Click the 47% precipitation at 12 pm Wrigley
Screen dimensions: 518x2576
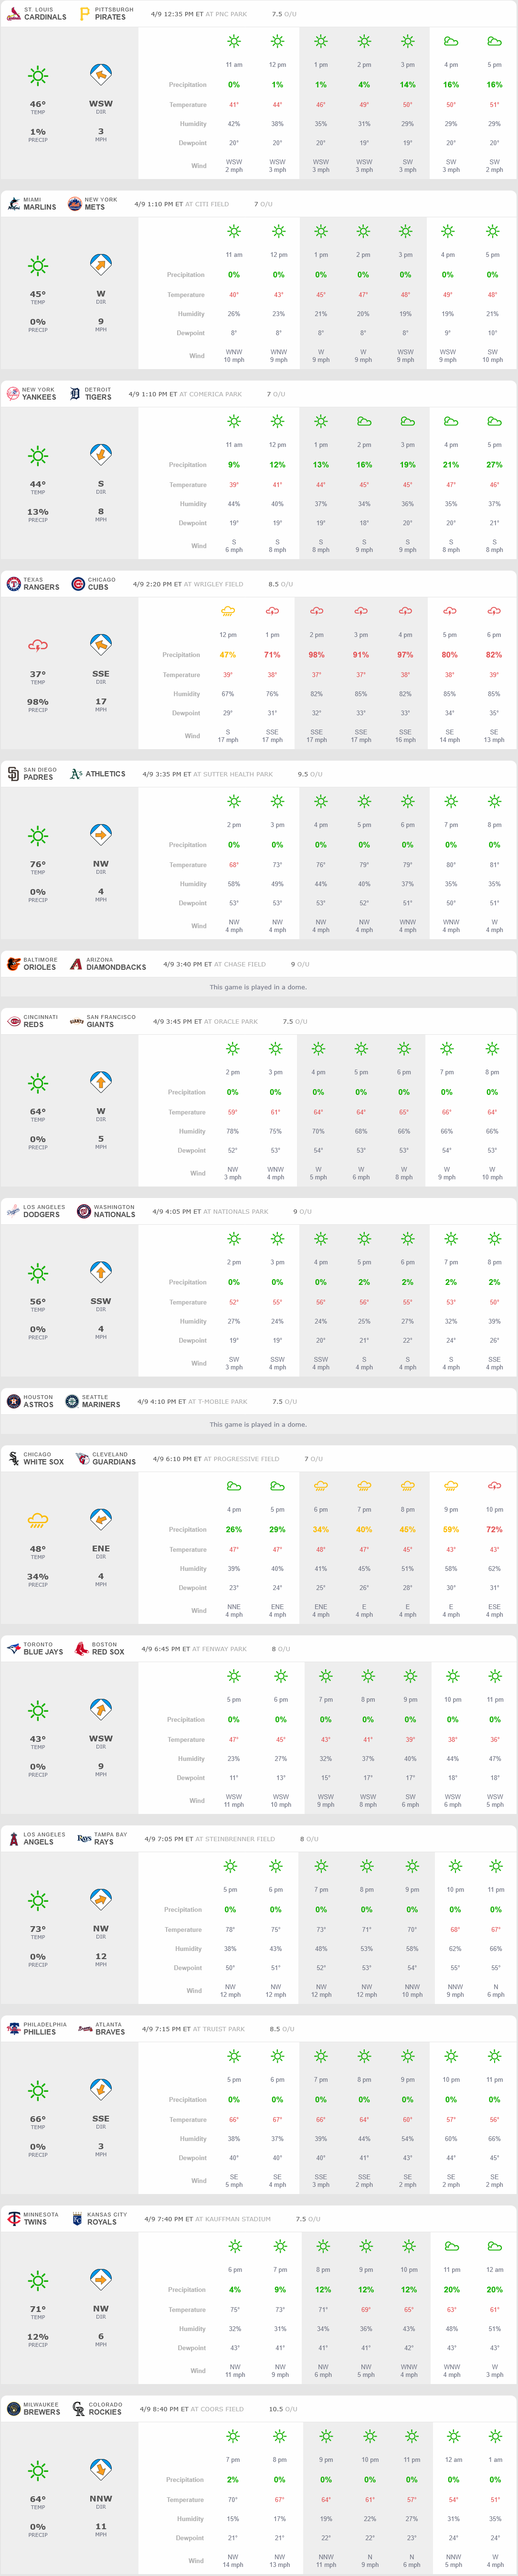tap(228, 654)
